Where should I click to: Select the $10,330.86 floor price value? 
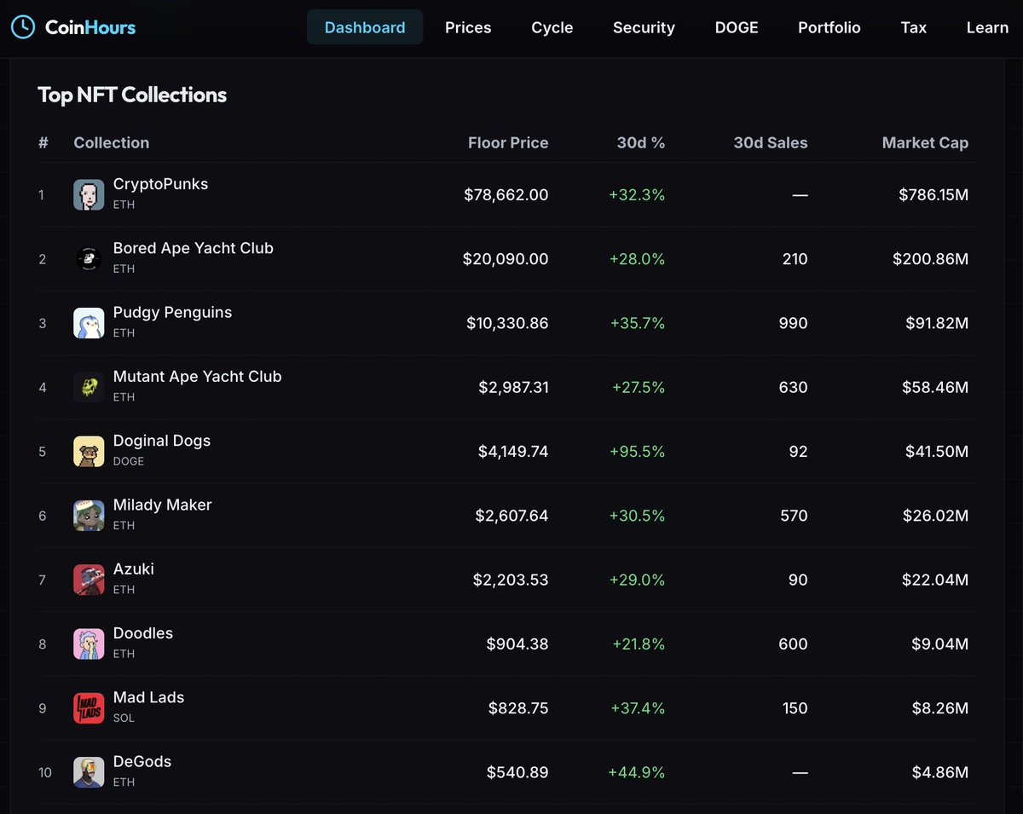click(x=508, y=323)
